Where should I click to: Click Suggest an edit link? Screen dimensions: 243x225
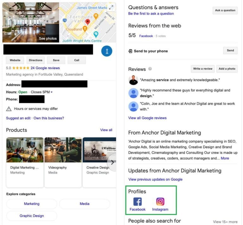(18, 118)
